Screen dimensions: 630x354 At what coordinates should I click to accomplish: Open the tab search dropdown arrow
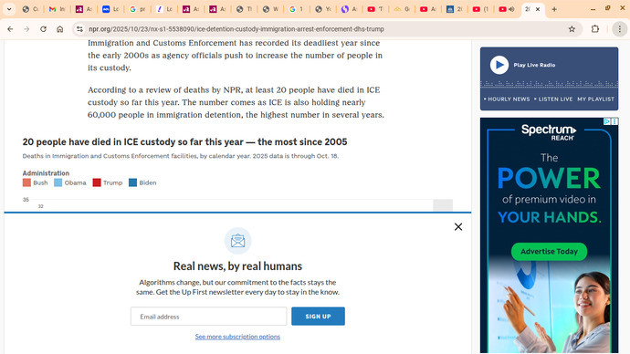coord(9,9)
